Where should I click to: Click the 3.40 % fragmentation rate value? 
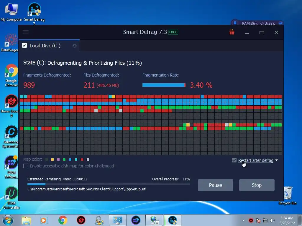(x=201, y=85)
